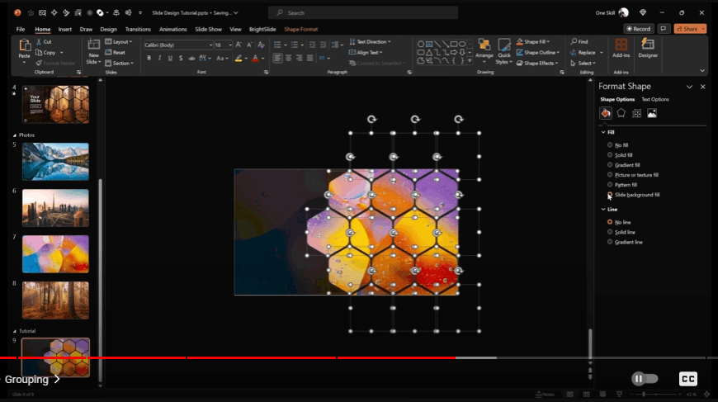
Task: Cut the selected shapes
Action: point(44,41)
